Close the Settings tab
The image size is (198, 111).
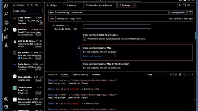[x=134, y=5]
